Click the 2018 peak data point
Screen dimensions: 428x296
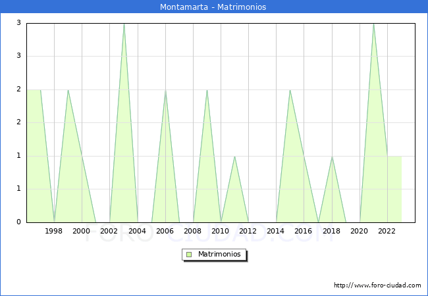tap(332, 156)
